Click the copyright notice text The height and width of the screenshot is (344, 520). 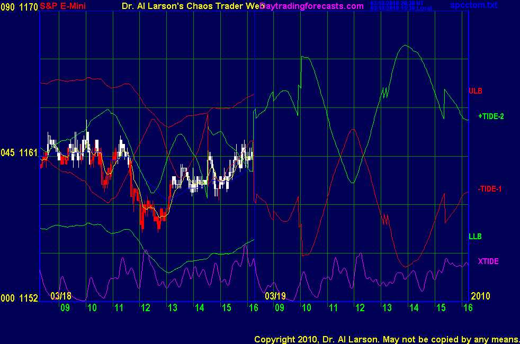click(x=386, y=339)
